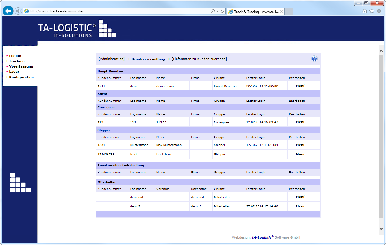
Task: Select the Track & Tracing browser tab
Action: click(255, 12)
